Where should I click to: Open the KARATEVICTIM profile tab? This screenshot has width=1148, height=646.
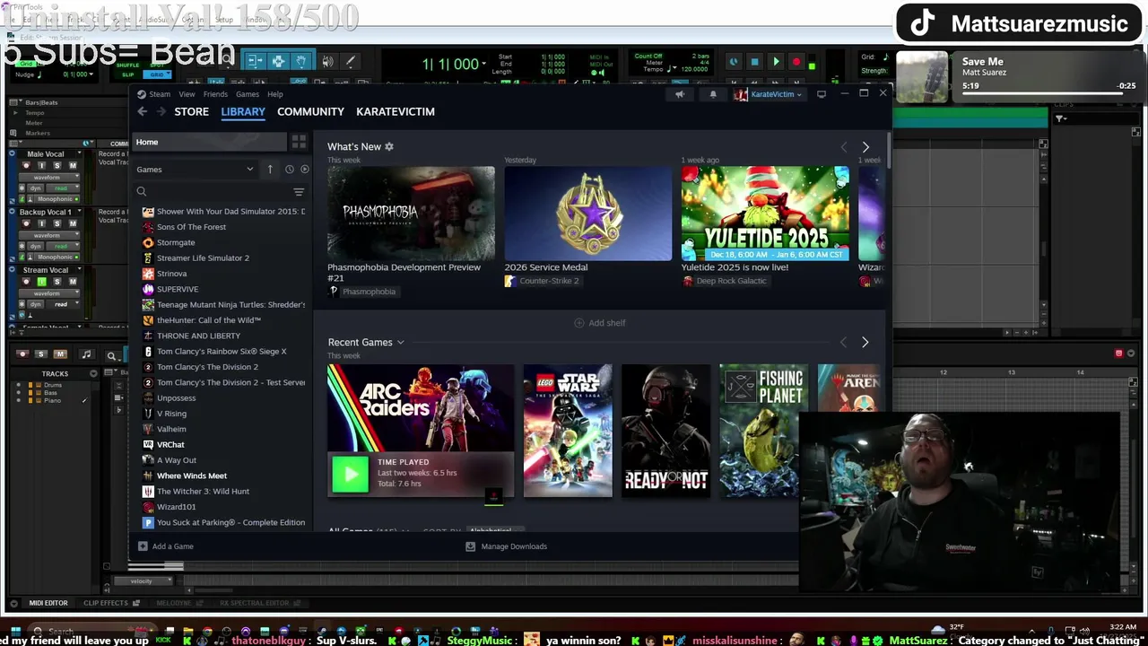(395, 111)
